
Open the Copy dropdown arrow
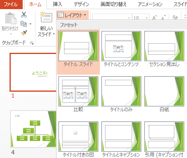point(30,24)
